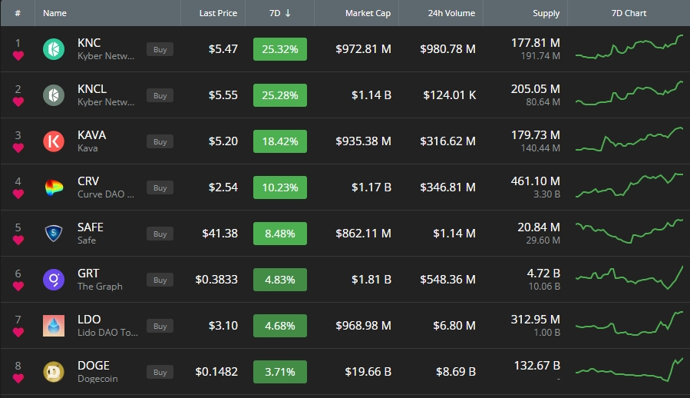The width and height of the screenshot is (690, 398).
Task: Click the $935.38 M market cap value
Action: 363,141
